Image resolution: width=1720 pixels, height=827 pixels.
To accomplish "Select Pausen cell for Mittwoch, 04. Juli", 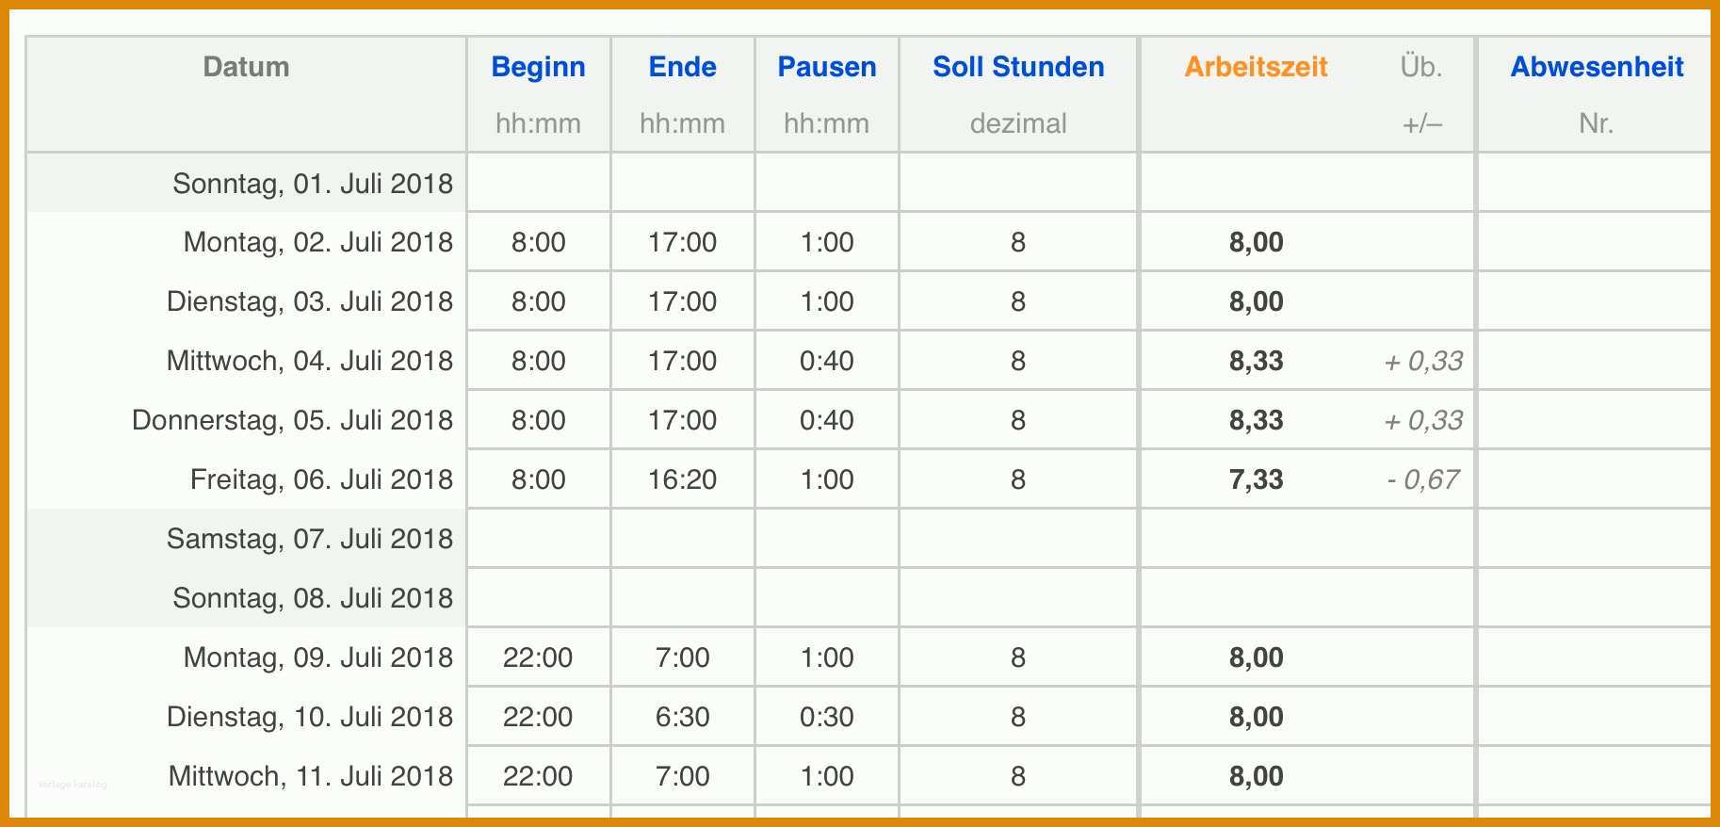I will [x=827, y=361].
